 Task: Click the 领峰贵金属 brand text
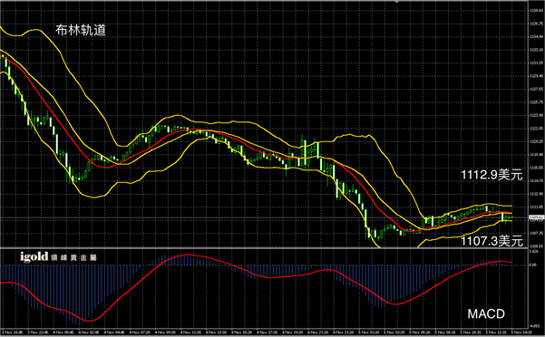[73, 258]
